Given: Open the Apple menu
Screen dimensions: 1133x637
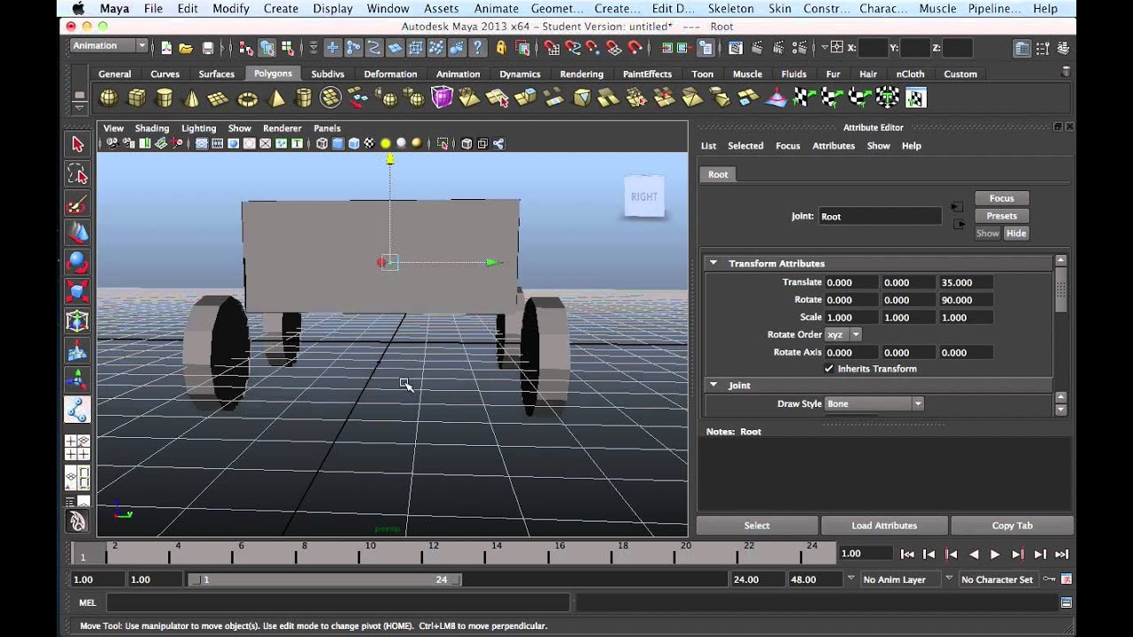Looking at the screenshot, I should point(78,8).
